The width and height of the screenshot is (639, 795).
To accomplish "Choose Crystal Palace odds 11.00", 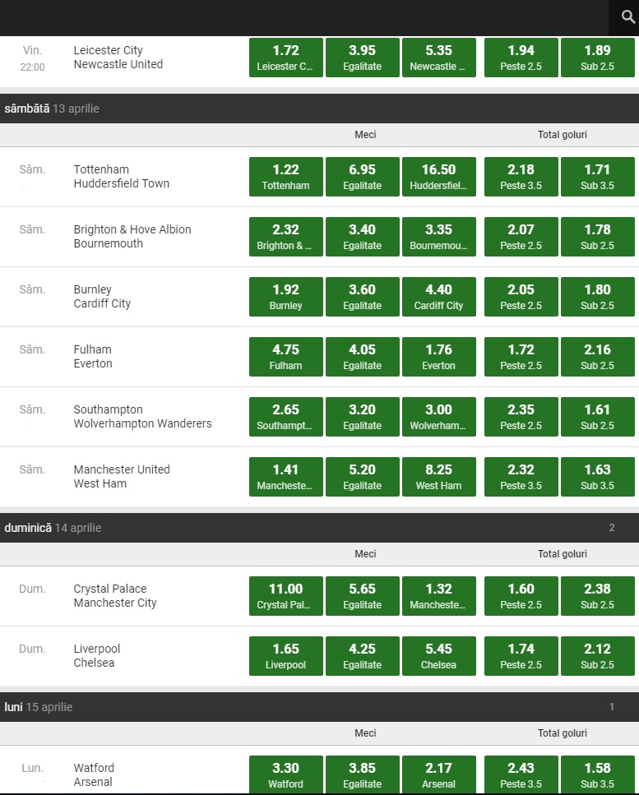I will 285,596.
